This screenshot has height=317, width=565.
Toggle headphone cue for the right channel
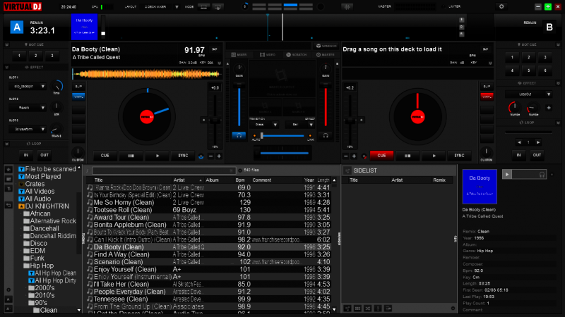326,135
